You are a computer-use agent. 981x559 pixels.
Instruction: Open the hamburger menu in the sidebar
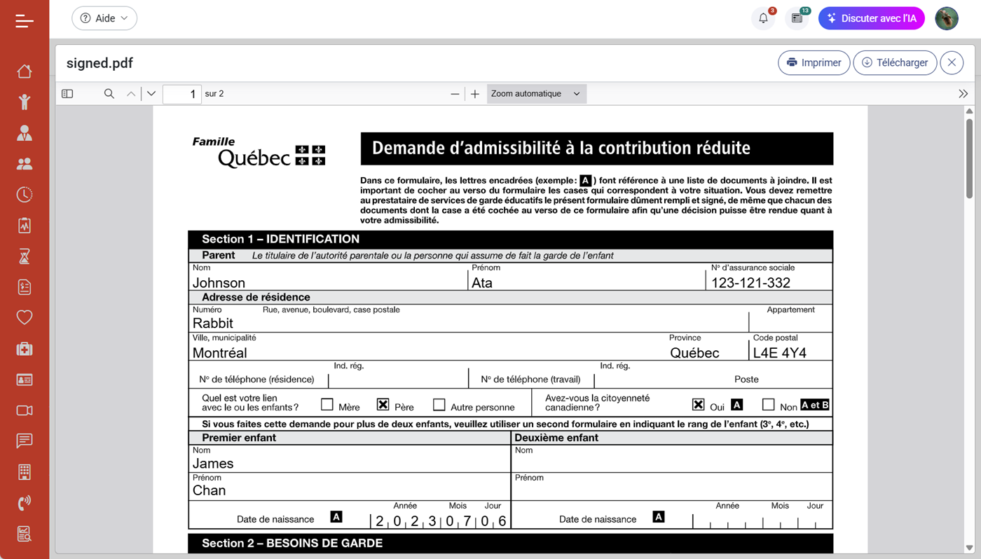coord(25,21)
